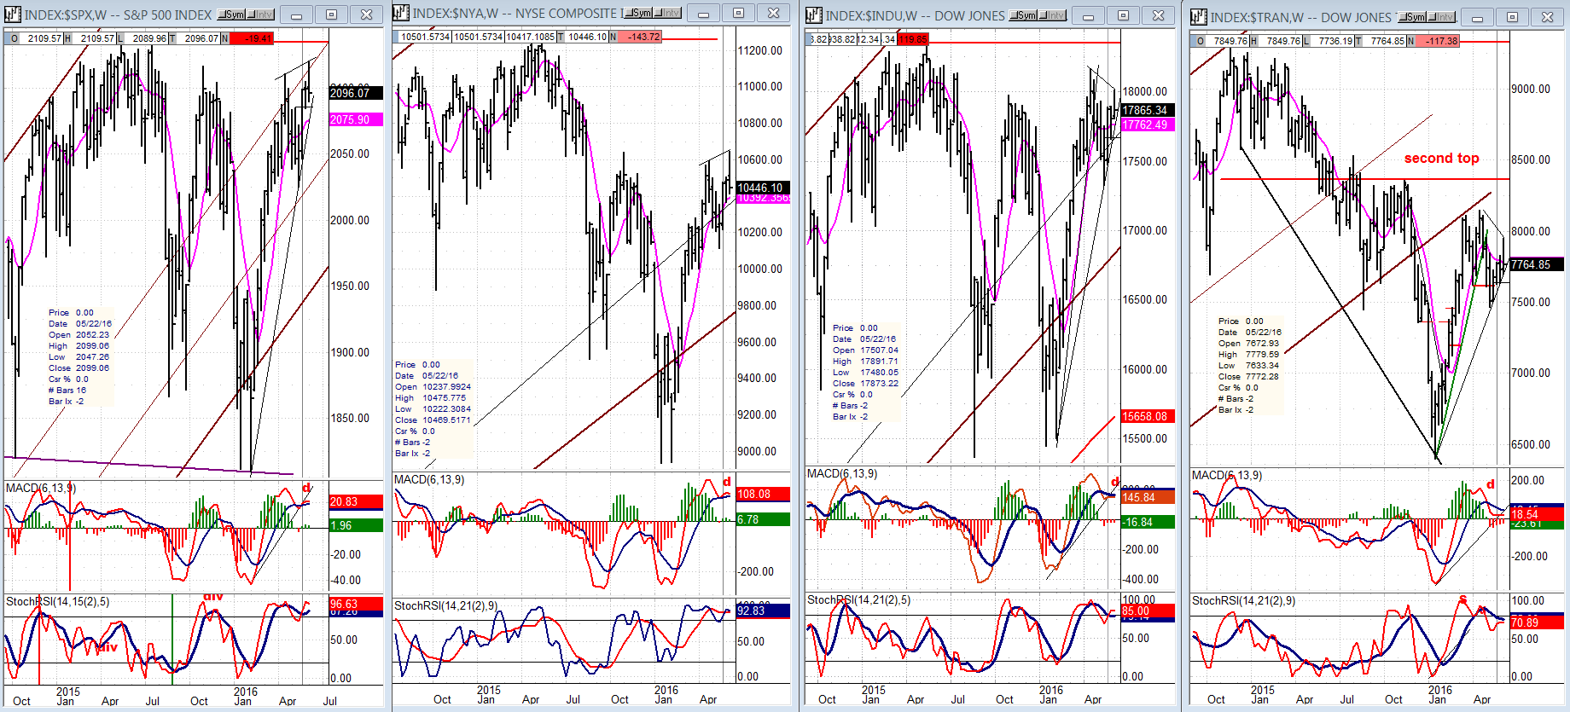Screen dimensions: 1570x712
Task: Click the StochRSI(14,21(2),9) label in TRAN chart
Action: coord(1244,600)
